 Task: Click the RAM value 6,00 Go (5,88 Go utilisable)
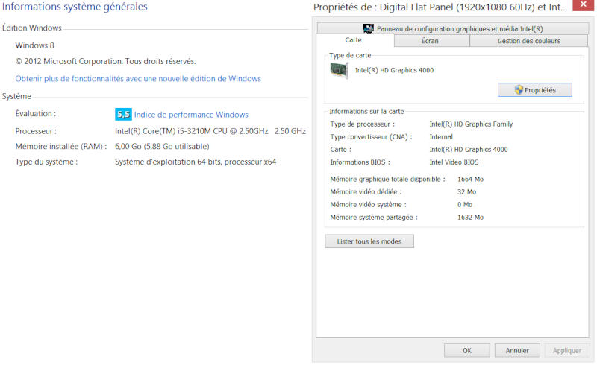pyautogui.click(x=162, y=147)
